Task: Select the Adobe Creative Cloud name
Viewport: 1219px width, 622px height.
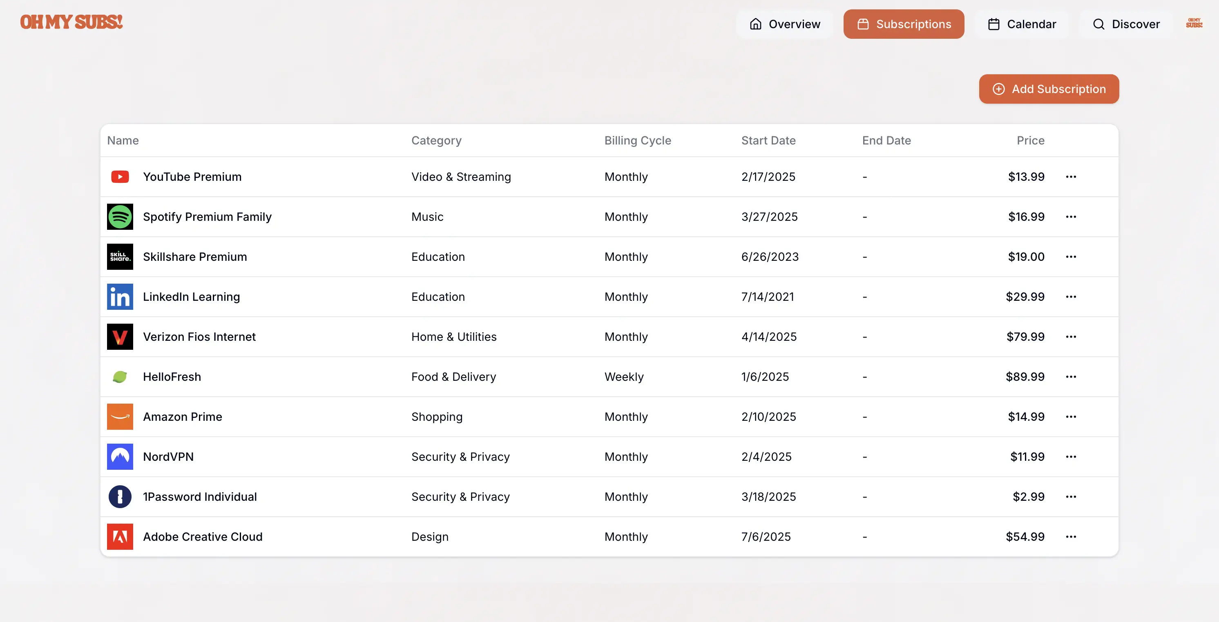Action: [x=203, y=537]
